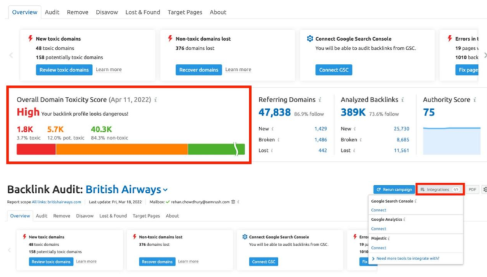Click the 1,429 new referring domains value
The width and height of the screenshot is (487, 277).
click(321, 129)
